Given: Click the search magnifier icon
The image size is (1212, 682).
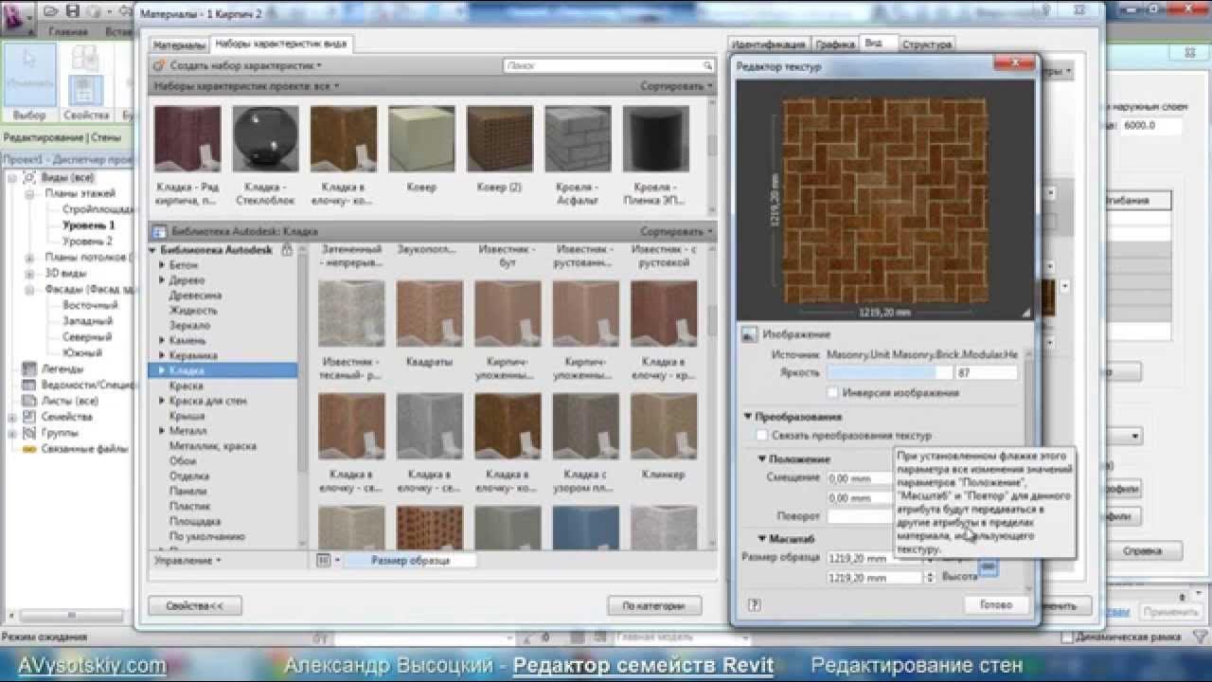Looking at the screenshot, I should tap(707, 65).
